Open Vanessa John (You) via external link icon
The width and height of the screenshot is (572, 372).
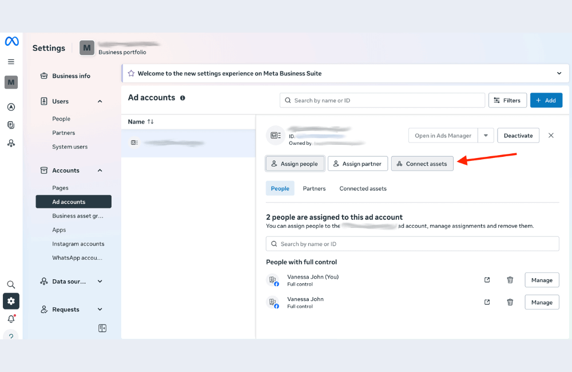487,280
